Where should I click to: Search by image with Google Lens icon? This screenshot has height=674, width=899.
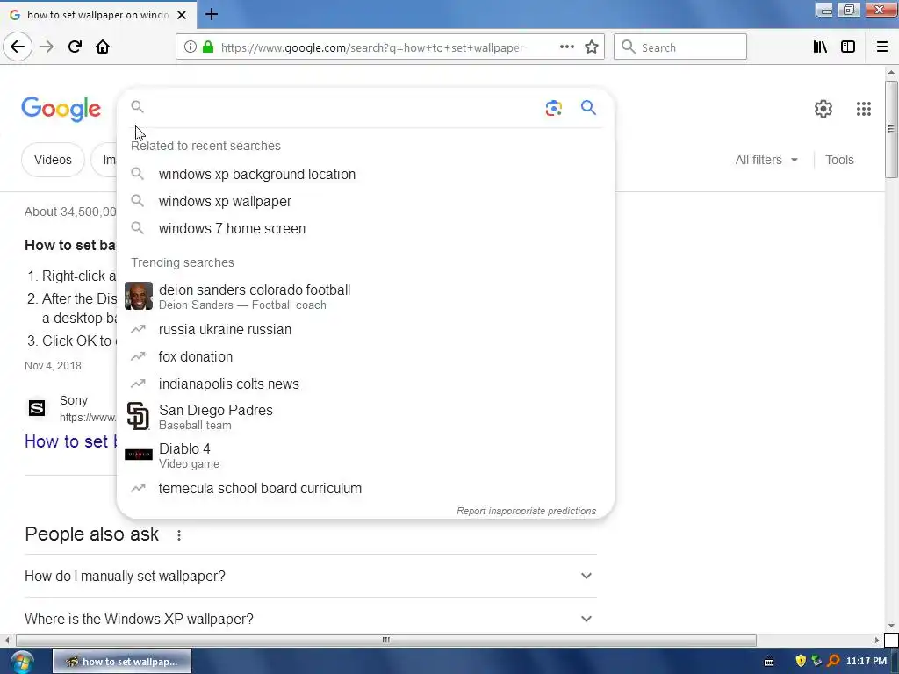tap(553, 108)
